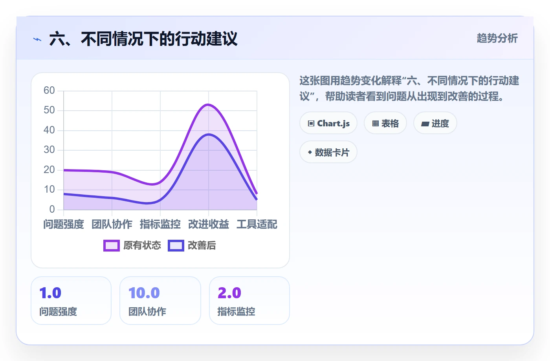Click the value 2.0 in 指标监控 card

click(x=229, y=293)
